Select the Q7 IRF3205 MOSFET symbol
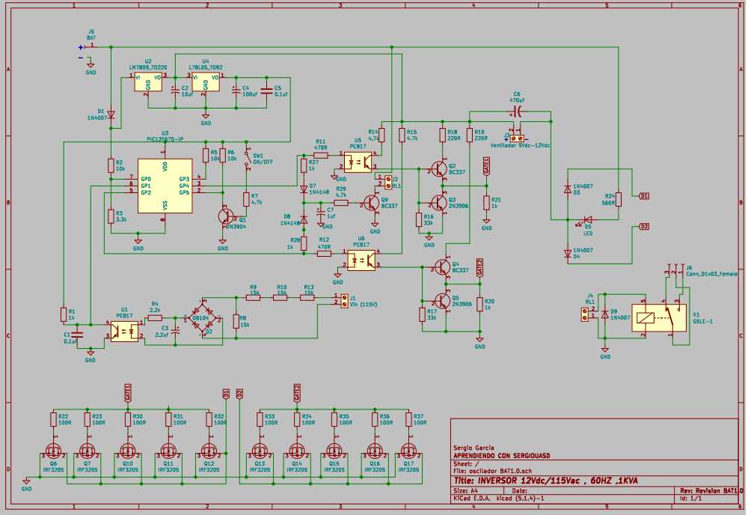This screenshot has height=515, width=748. point(87,450)
